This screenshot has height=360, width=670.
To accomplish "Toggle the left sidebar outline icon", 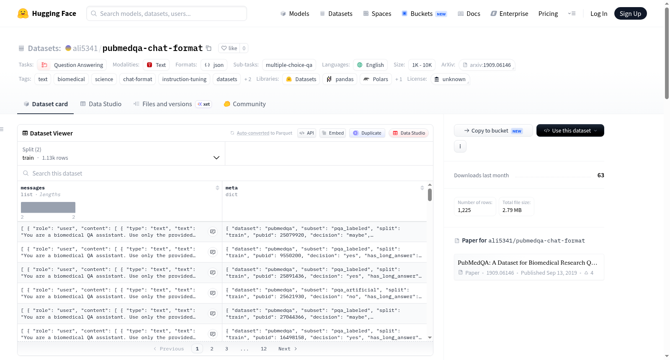I will click(2, 129).
